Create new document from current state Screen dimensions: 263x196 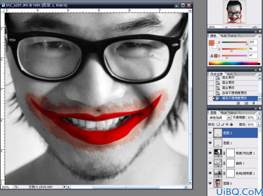[x=238, y=103]
